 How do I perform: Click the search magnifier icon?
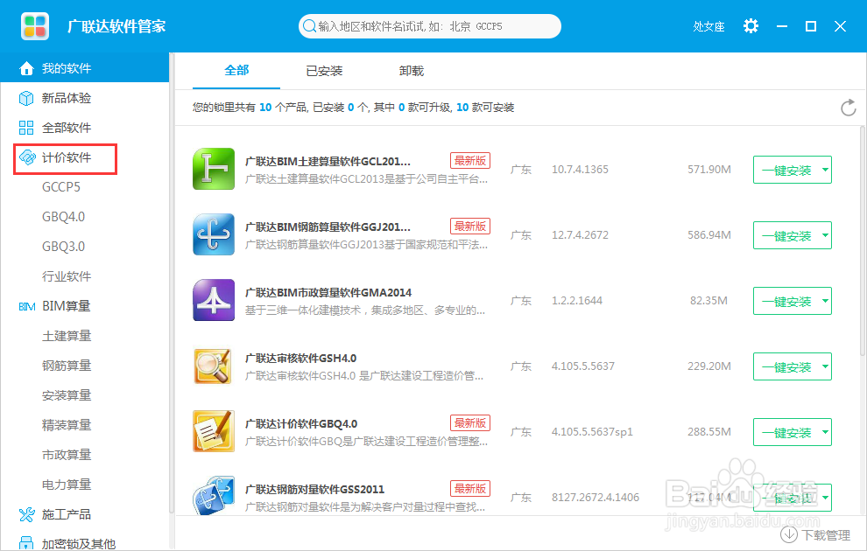[x=310, y=26]
